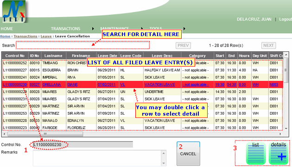Screen dimensions: 292x167
Task: Click the Logout link
Action: point(286,19)
